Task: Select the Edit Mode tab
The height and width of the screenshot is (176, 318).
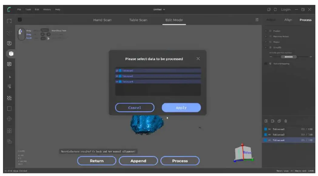Action: tap(174, 20)
